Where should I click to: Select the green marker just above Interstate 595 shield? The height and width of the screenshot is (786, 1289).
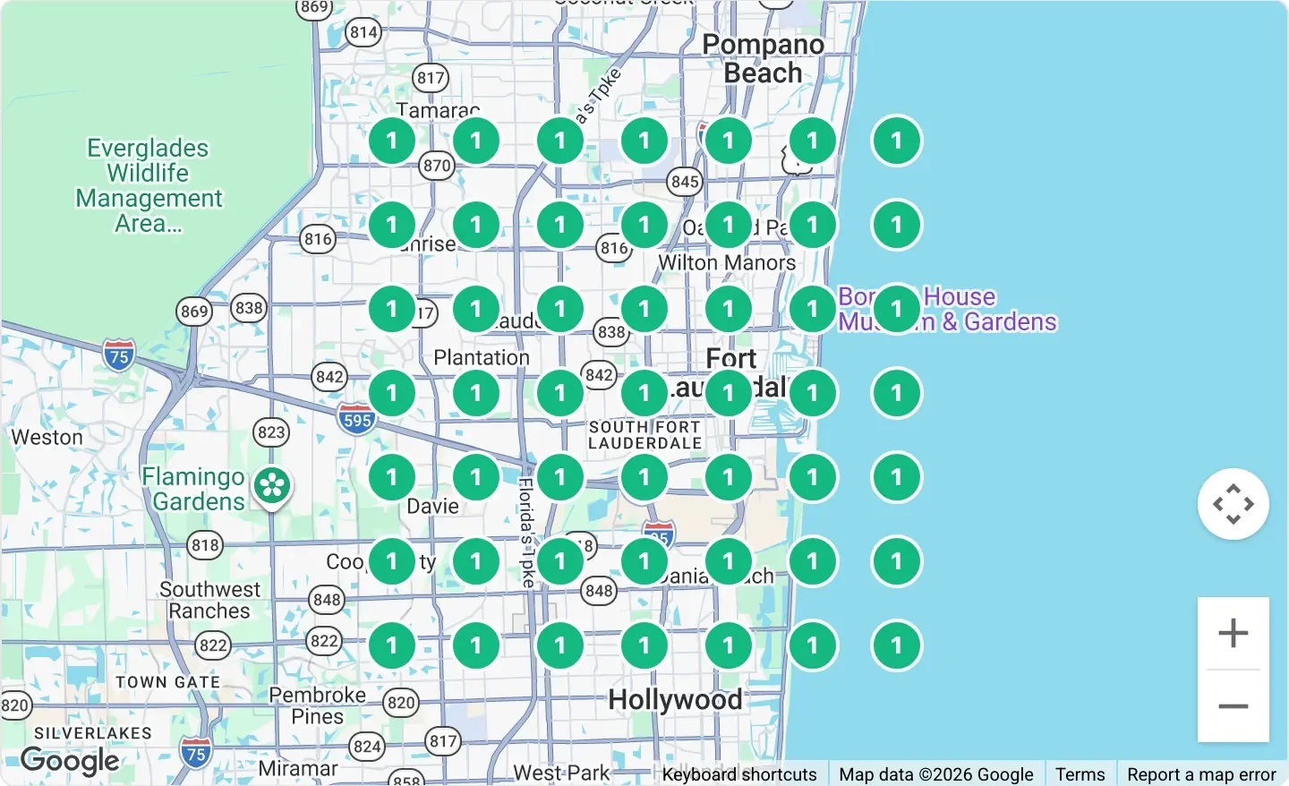[392, 393]
